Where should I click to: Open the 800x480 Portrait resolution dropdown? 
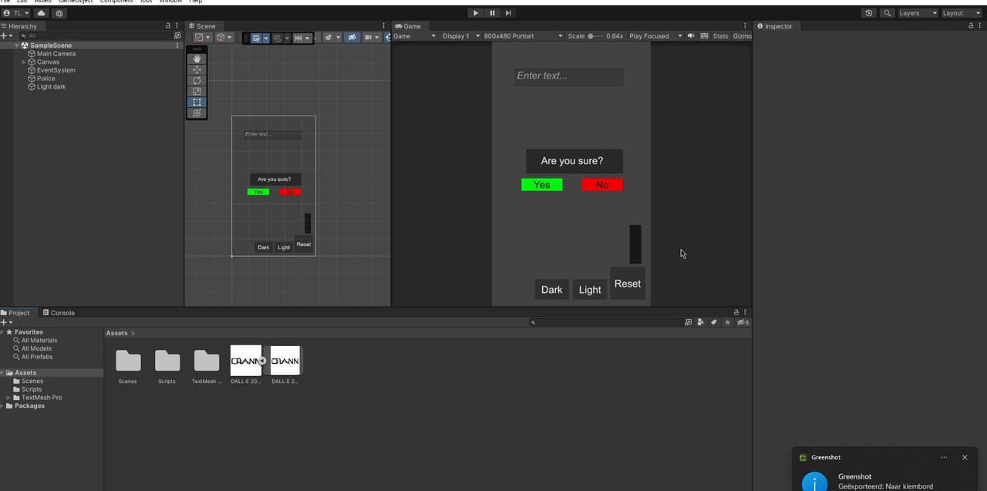click(x=524, y=36)
